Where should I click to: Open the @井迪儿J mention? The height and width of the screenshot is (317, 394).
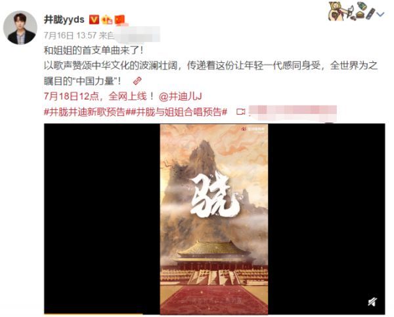[x=180, y=96]
